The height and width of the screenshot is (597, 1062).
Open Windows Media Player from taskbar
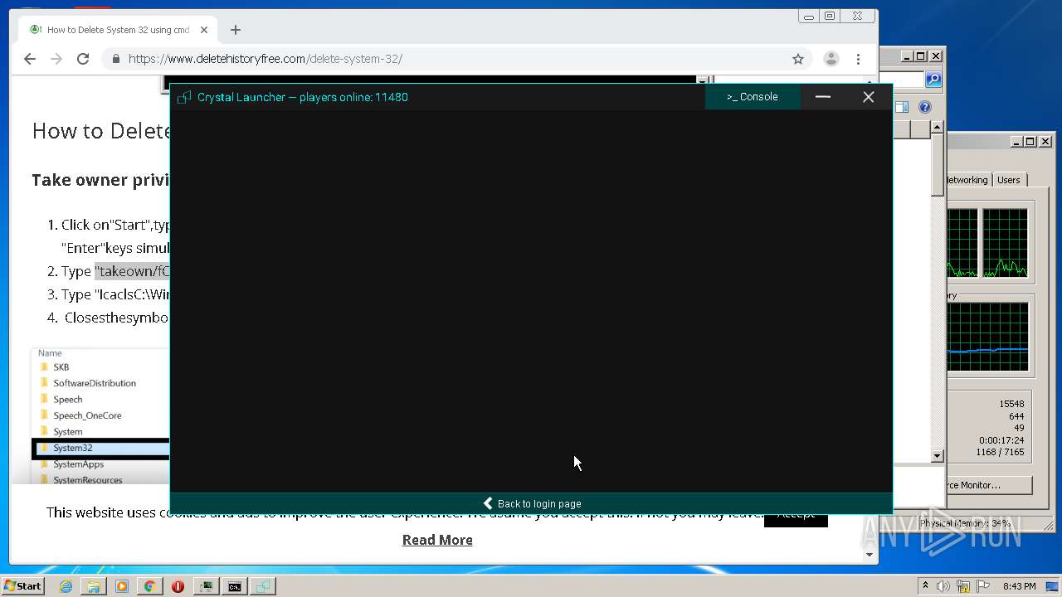click(x=122, y=586)
